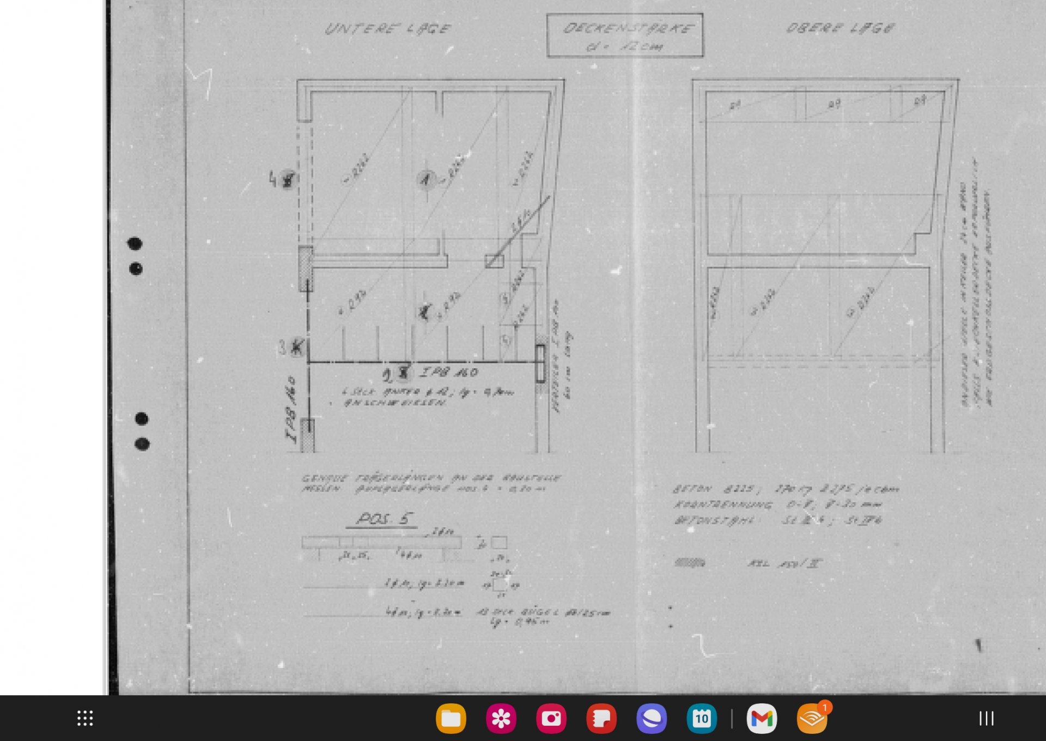Launch the Gallery flower icon
1046x741 pixels.
click(501, 719)
